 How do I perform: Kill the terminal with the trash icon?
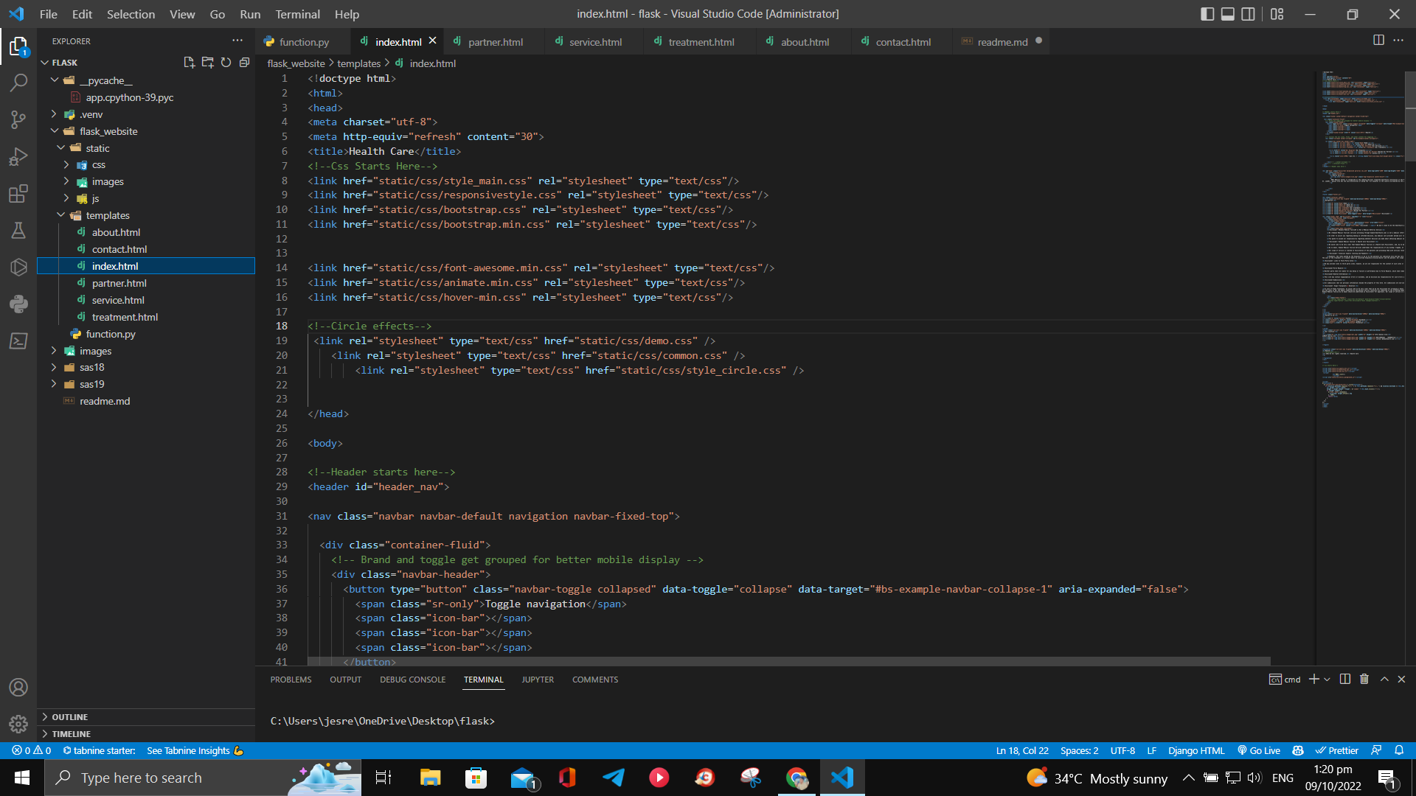pyautogui.click(x=1364, y=679)
